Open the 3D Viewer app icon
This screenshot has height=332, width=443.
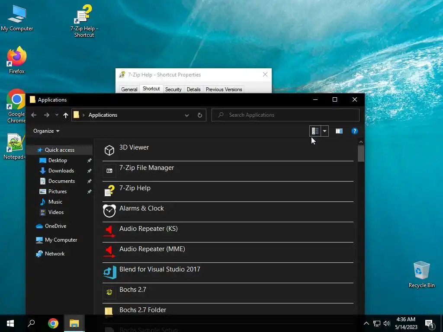[x=109, y=150]
